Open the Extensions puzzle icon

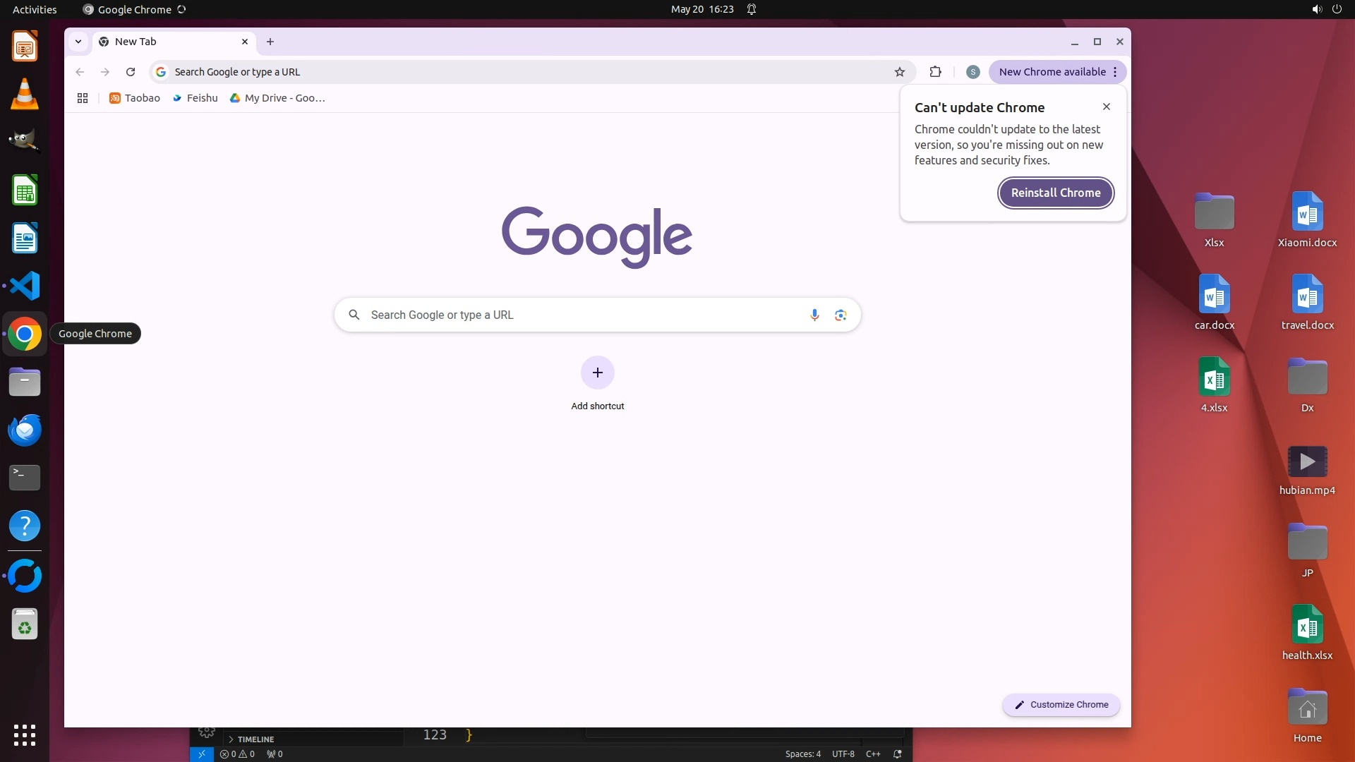pyautogui.click(x=935, y=72)
